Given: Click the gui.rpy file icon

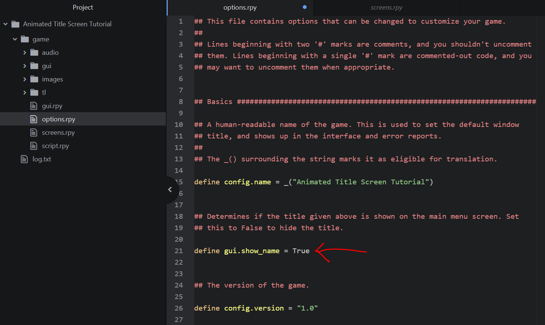Looking at the screenshot, I should click(34, 106).
